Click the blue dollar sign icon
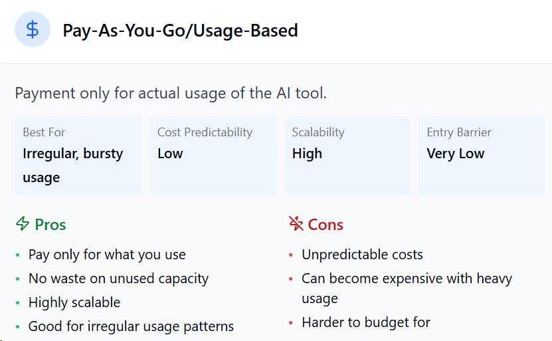552x341 pixels. [x=33, y=29]
